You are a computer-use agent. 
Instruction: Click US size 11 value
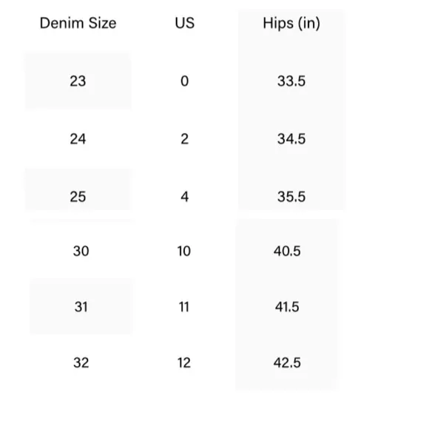coord(184,307)
